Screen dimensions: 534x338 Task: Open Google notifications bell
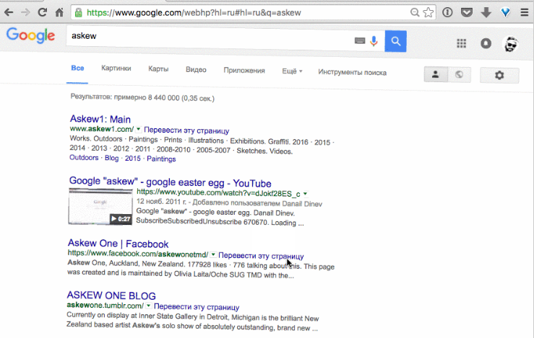click(x=486, y=43)
